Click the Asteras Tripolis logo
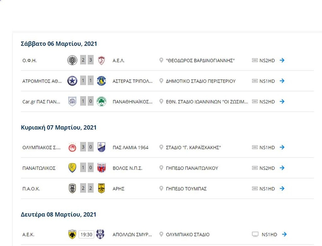The height and width of the screenshot is (246, 322). (x=101, y=81)
